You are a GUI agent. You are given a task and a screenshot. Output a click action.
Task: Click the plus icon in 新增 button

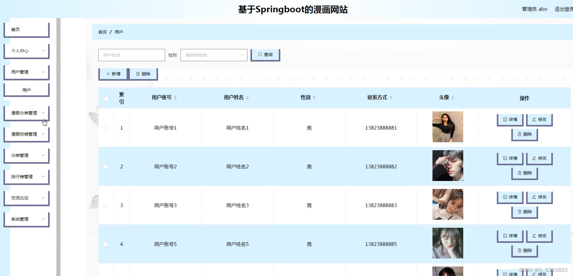(x=108, y=74)
